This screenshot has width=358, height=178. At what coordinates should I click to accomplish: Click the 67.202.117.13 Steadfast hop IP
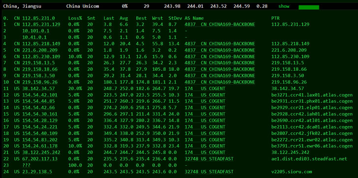[40, 159]
